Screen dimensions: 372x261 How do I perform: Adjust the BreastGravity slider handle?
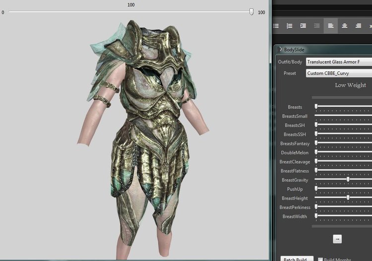[348, 180]
